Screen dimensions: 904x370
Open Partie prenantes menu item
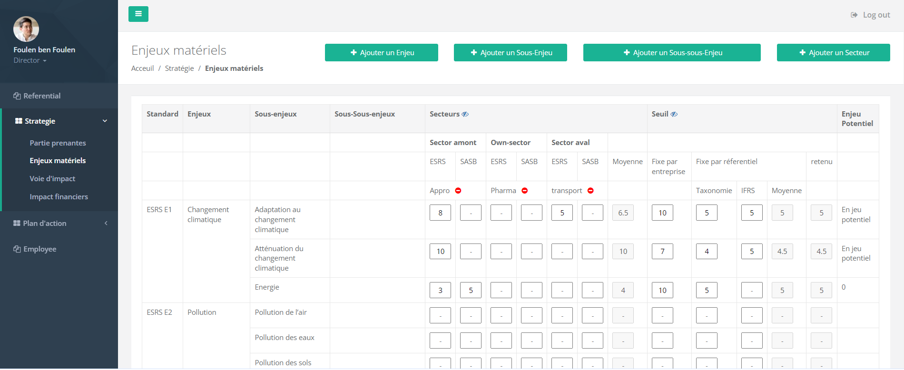58,143
